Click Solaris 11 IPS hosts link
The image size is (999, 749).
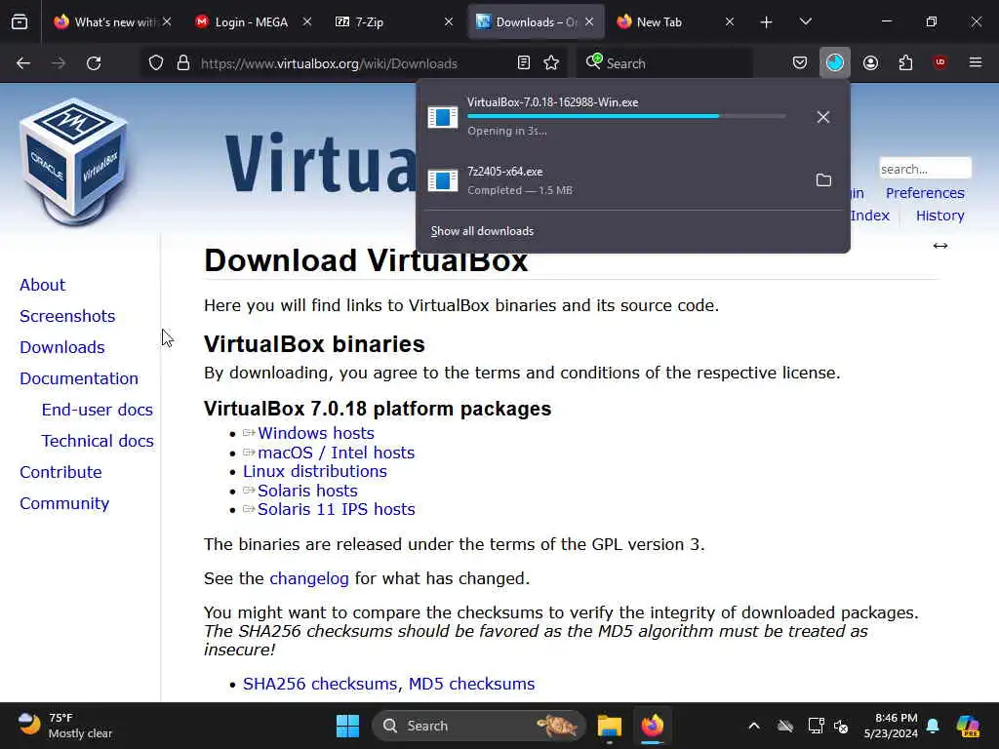[336, 509]
